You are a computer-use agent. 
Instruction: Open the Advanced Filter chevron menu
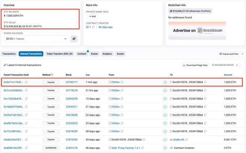(x=242, y=54)
